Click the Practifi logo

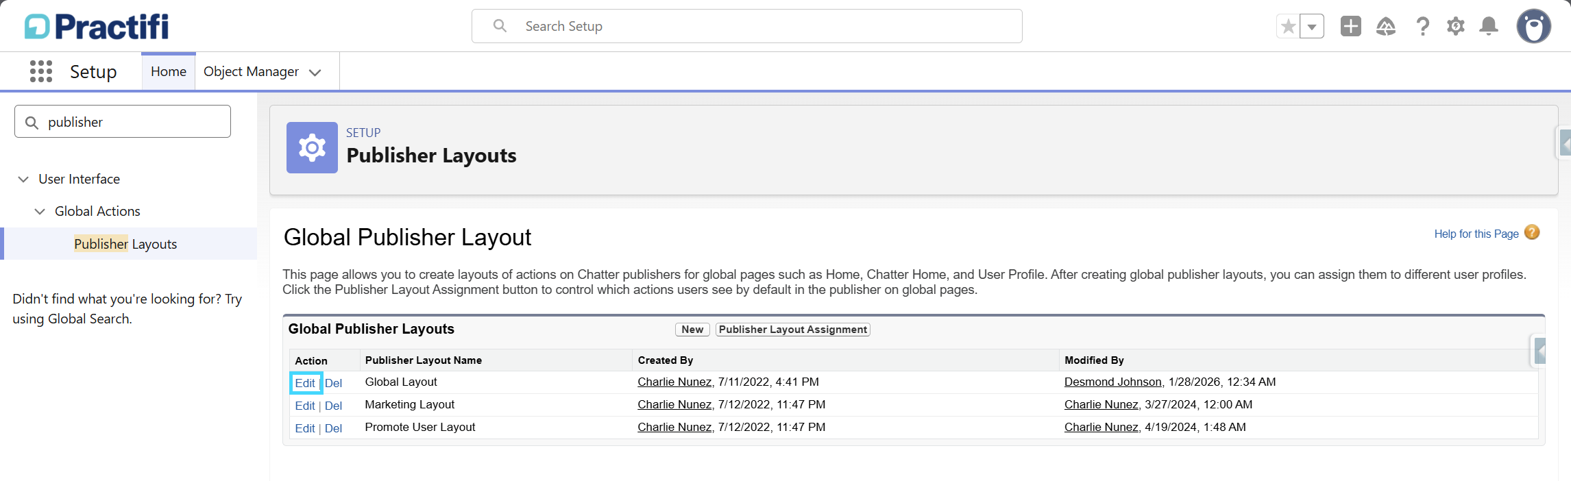(97, 27)
